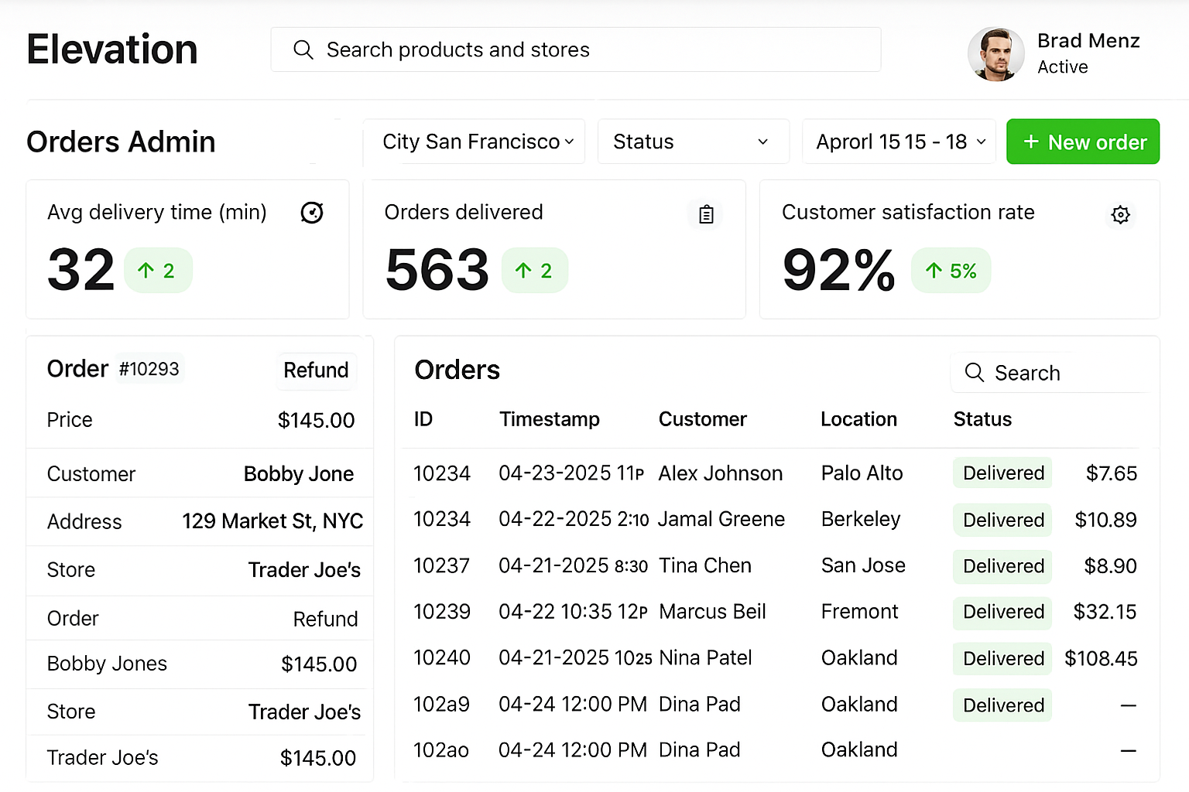This screenshot has height=792, width=1189.
Task: Click the magnifier icon in the top search bar
Action: coord(303,50)
